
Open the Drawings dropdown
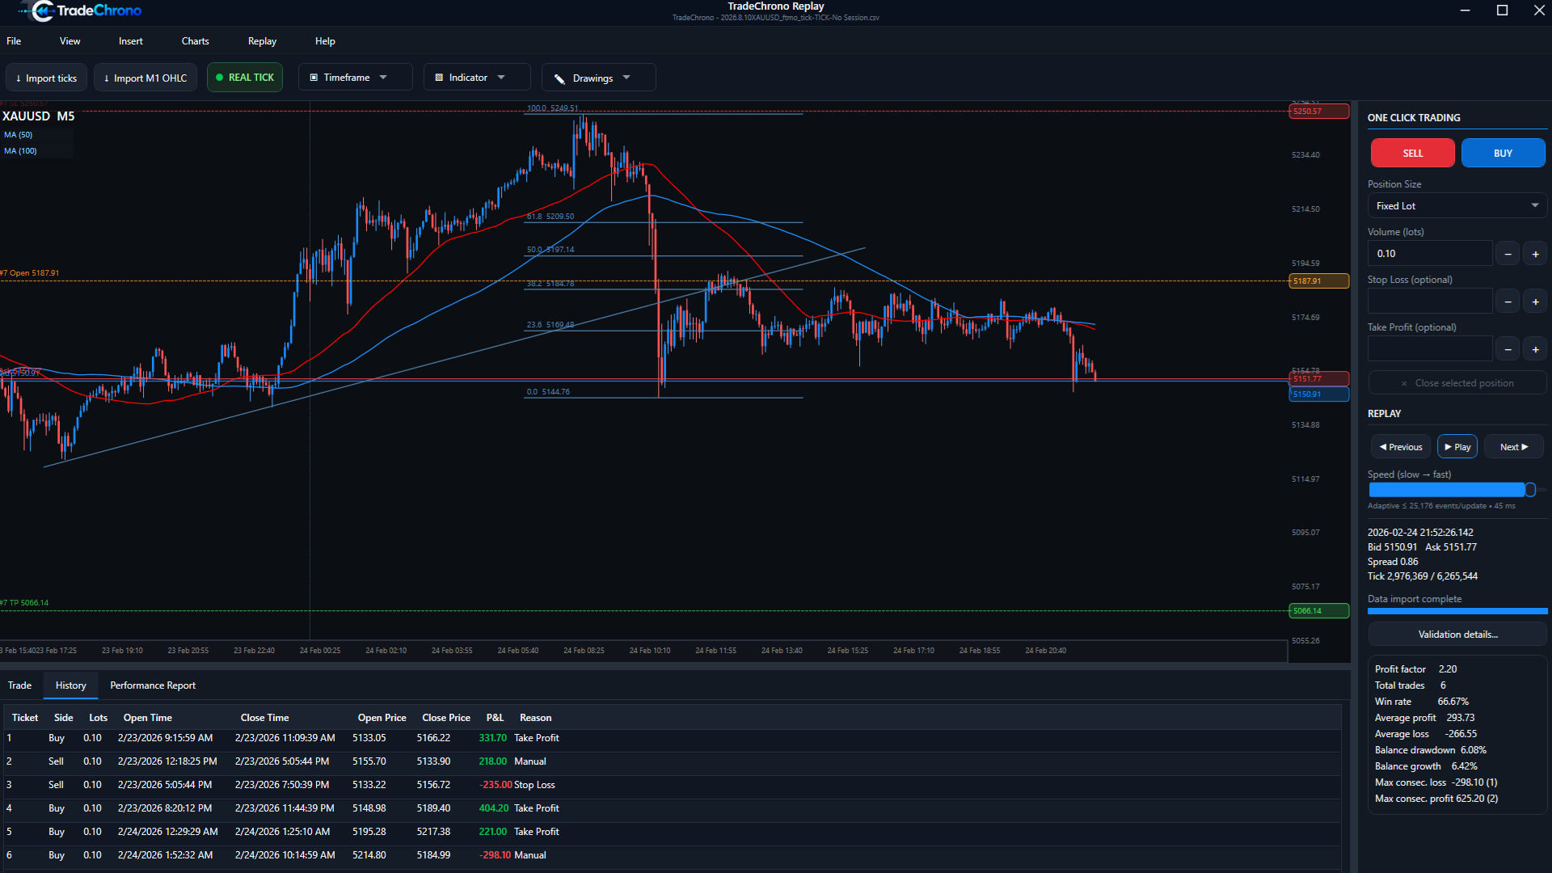coord(599,78)
